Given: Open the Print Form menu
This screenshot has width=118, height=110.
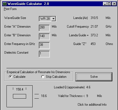Looking at the screenshot, I should tap(10, 9).
